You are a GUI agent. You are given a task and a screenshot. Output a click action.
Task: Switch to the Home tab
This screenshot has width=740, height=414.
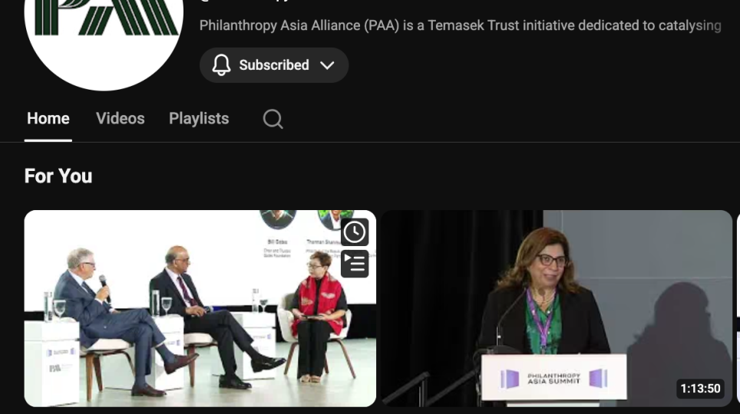click(x=48, y=119)
